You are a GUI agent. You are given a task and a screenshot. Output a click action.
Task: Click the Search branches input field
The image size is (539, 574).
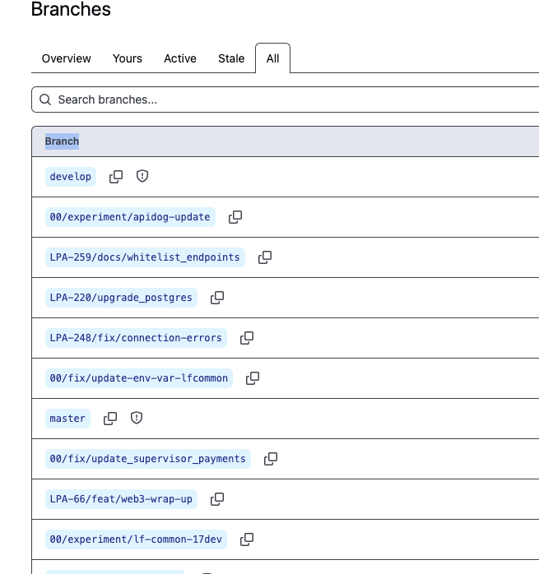(x=288, y=100)
